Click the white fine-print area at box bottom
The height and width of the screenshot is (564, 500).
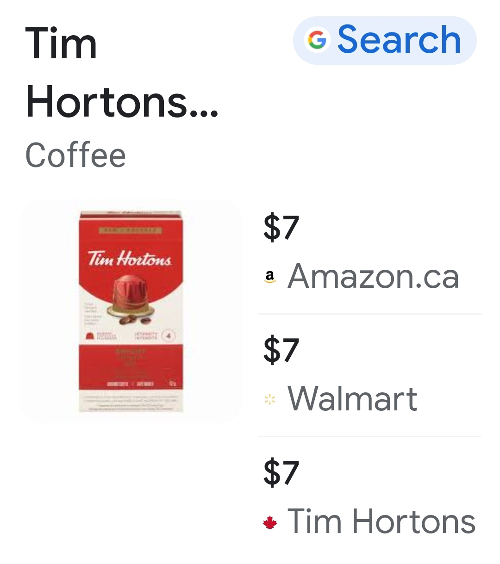pyautogui.click(x=130, y=403)
